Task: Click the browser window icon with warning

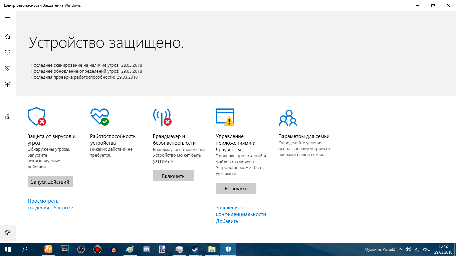Action: (x=225, y=117)
